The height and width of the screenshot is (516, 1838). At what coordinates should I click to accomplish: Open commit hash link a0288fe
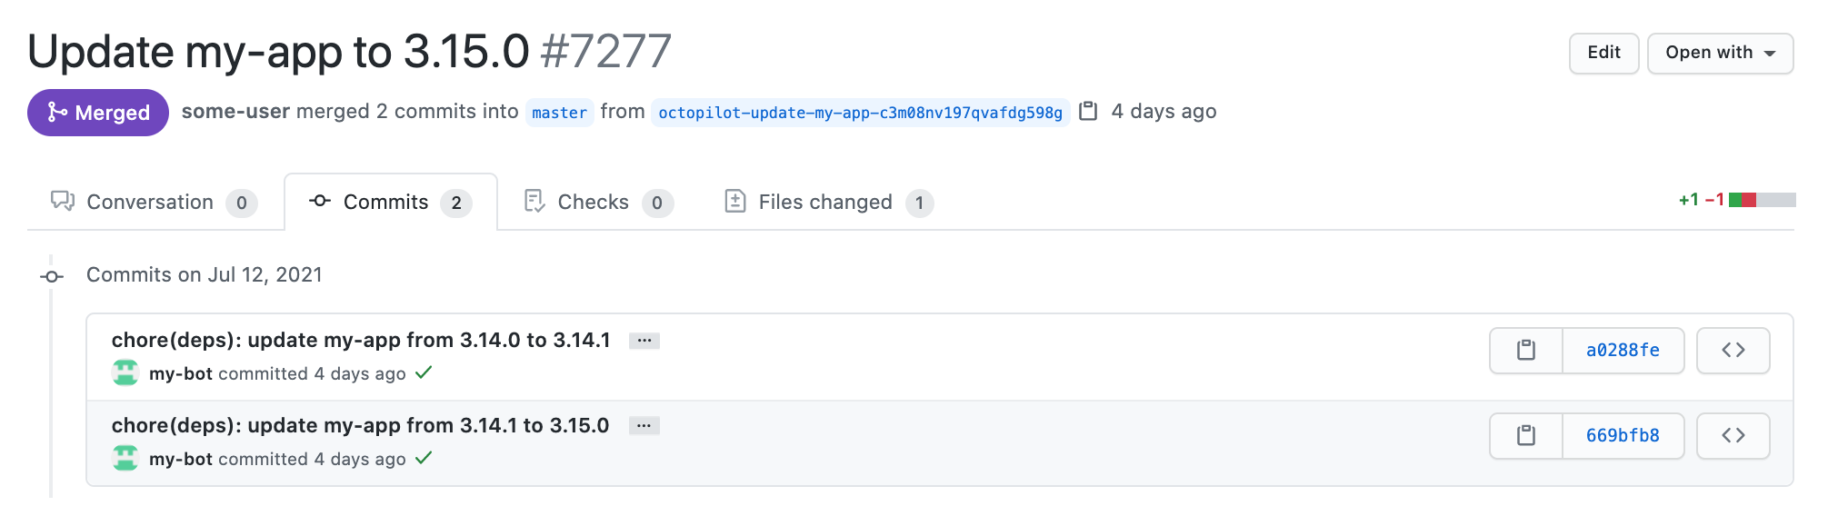(x=1623, y=351)
